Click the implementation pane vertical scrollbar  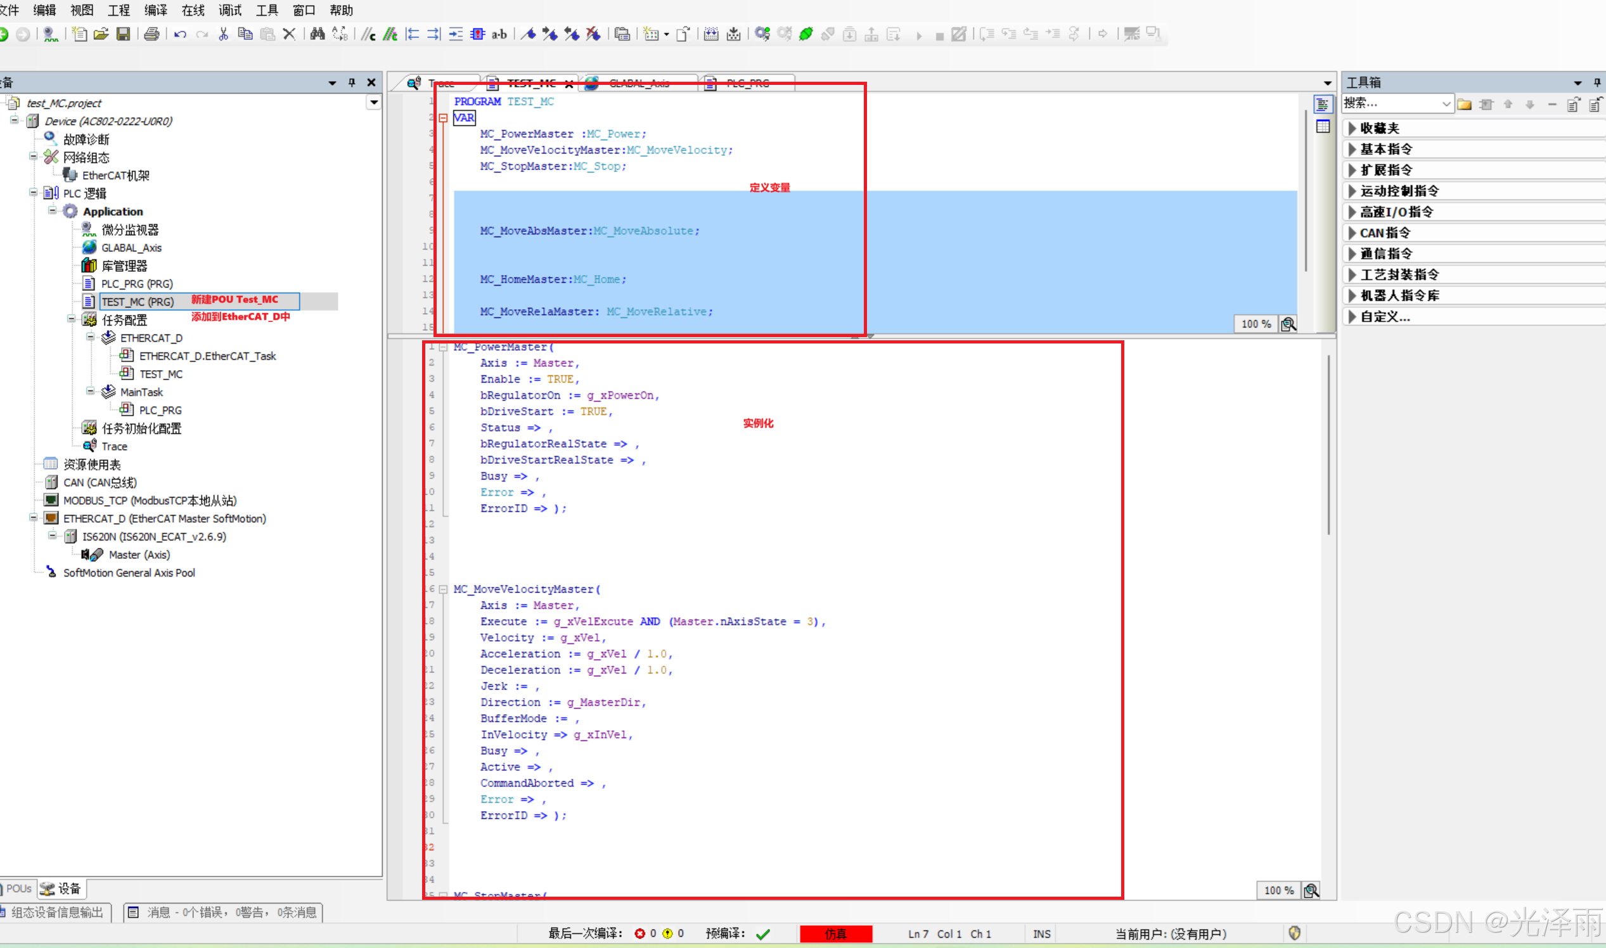pyautogui.click(x=1328, y=445)
